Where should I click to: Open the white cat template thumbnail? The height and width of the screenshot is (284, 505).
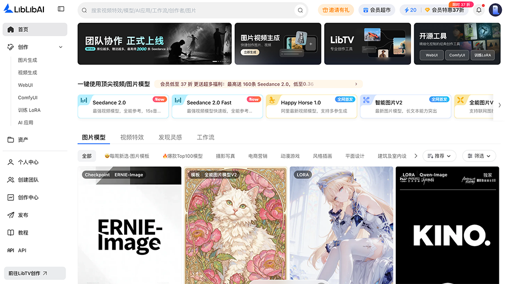(235, 225)
